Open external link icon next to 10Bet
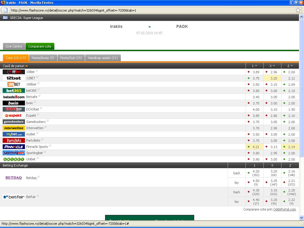 pyautogui.click(x=37, y=71)
